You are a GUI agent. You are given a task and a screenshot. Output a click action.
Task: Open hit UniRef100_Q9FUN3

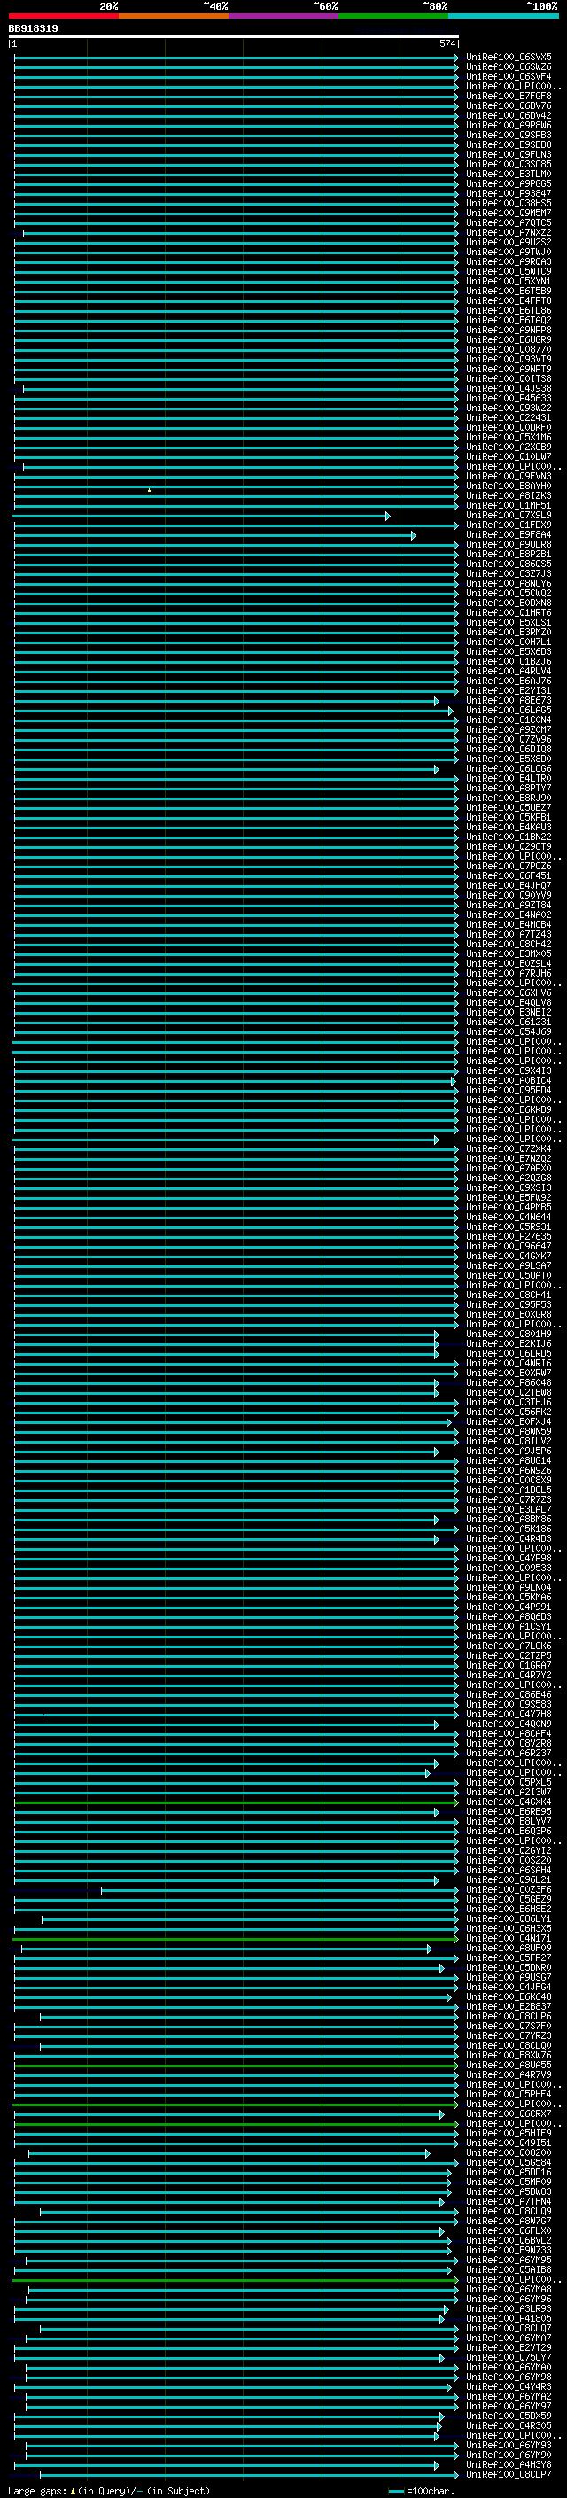pyautogui.click(x=508, y=154)
